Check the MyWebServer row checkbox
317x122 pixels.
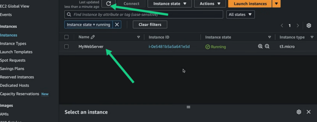(66, 46)
